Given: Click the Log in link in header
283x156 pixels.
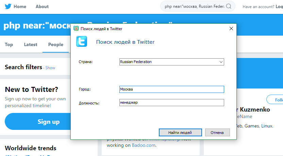Looking at the screenshot, I should (x=279, y=7).
